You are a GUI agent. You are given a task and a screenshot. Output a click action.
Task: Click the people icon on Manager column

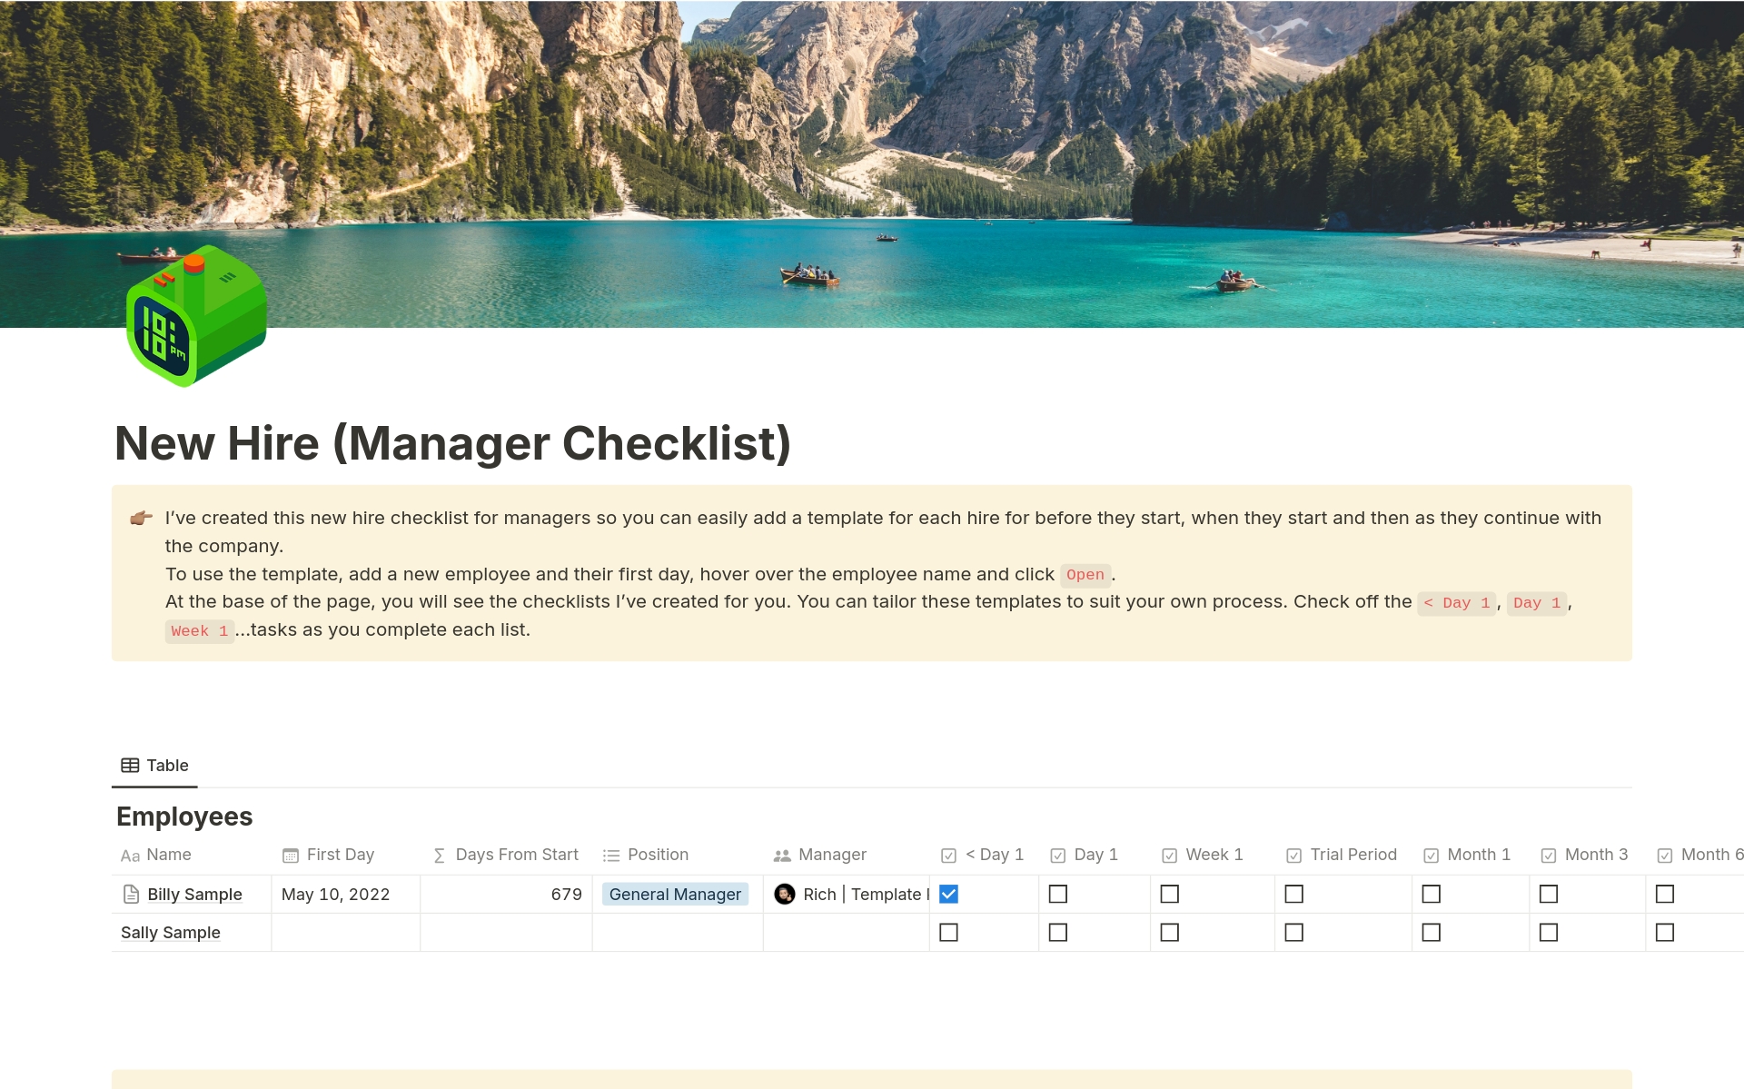point(781,856)
